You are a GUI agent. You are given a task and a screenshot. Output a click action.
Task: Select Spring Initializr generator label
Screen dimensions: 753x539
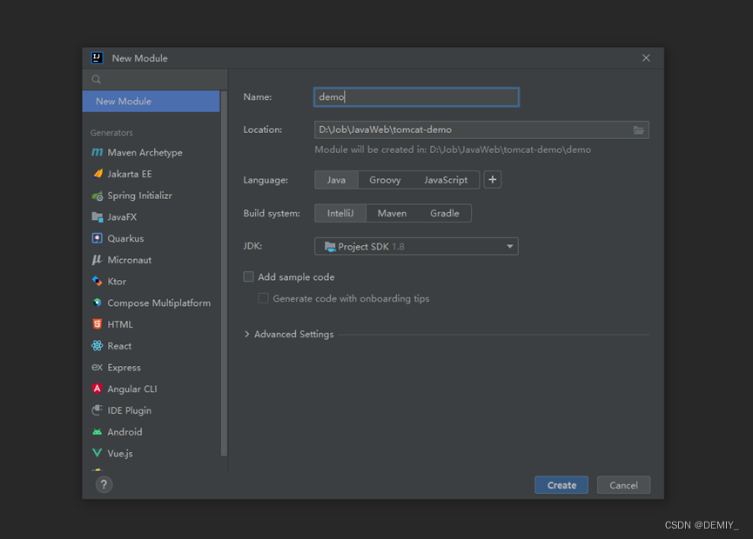(x=140, y=196)
